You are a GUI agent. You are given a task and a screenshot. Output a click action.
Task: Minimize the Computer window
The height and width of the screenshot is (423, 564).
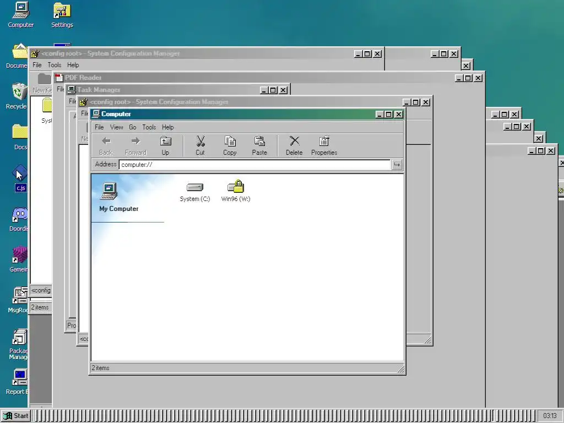pos(379,115)
